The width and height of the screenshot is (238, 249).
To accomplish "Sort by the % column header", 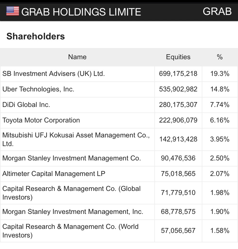I will point(220,57).
